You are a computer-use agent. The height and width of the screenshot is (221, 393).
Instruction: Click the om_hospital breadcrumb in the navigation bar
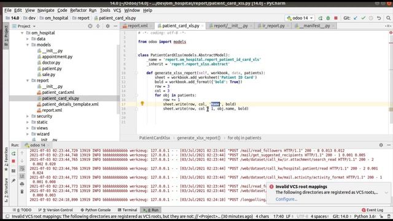tap(54, 18)
